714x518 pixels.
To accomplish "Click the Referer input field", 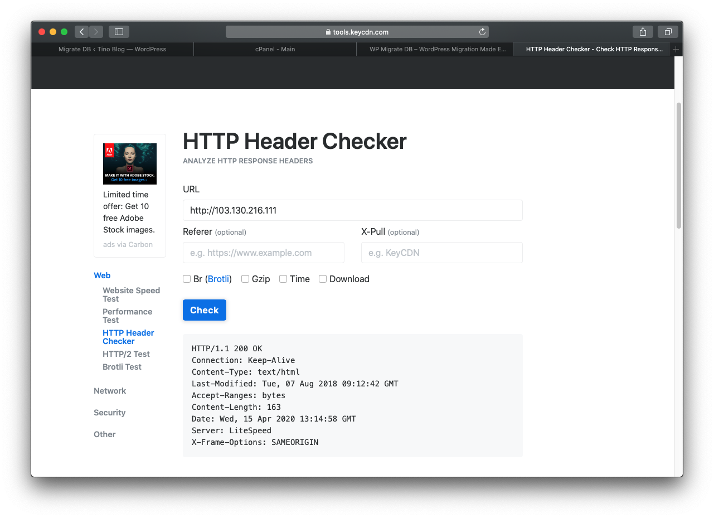I will (x=264, y=253).
